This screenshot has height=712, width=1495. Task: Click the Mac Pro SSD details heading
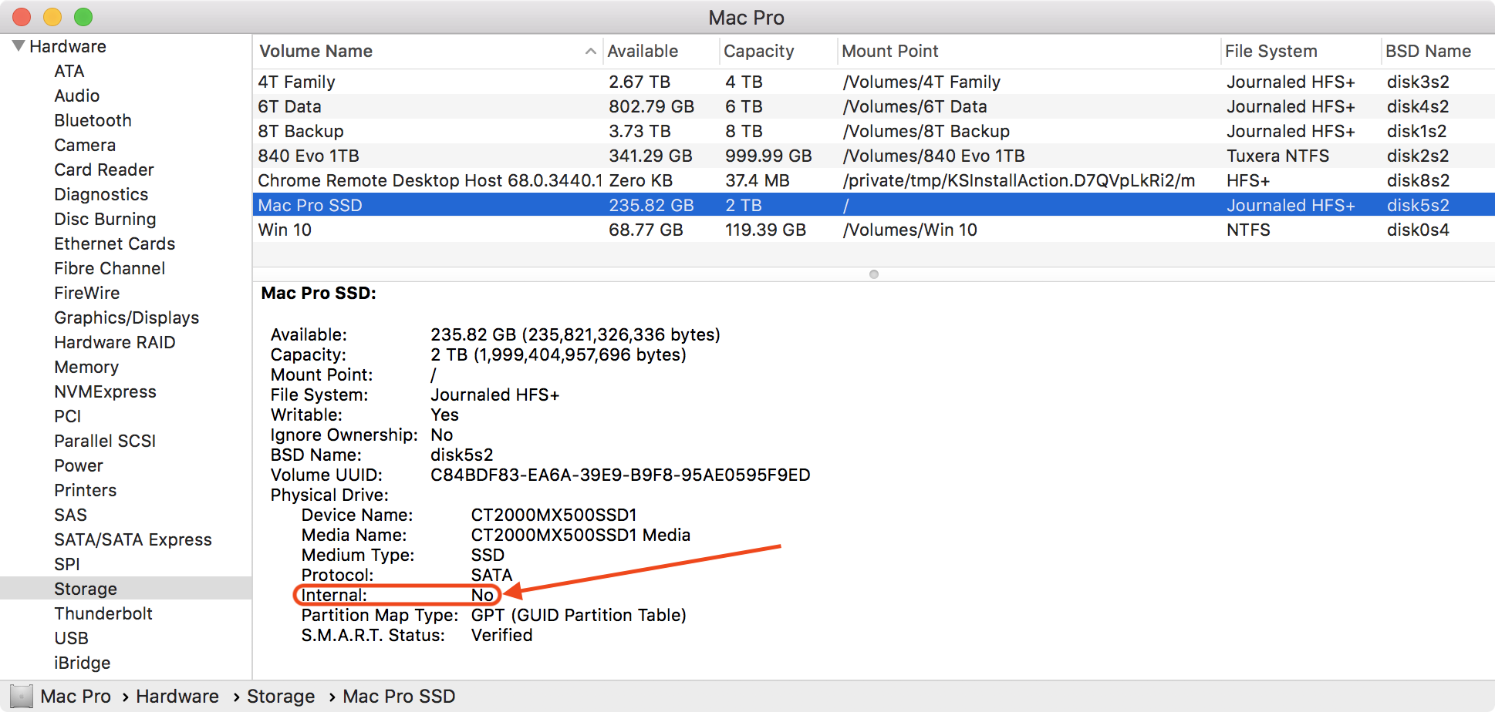[319, 293]
